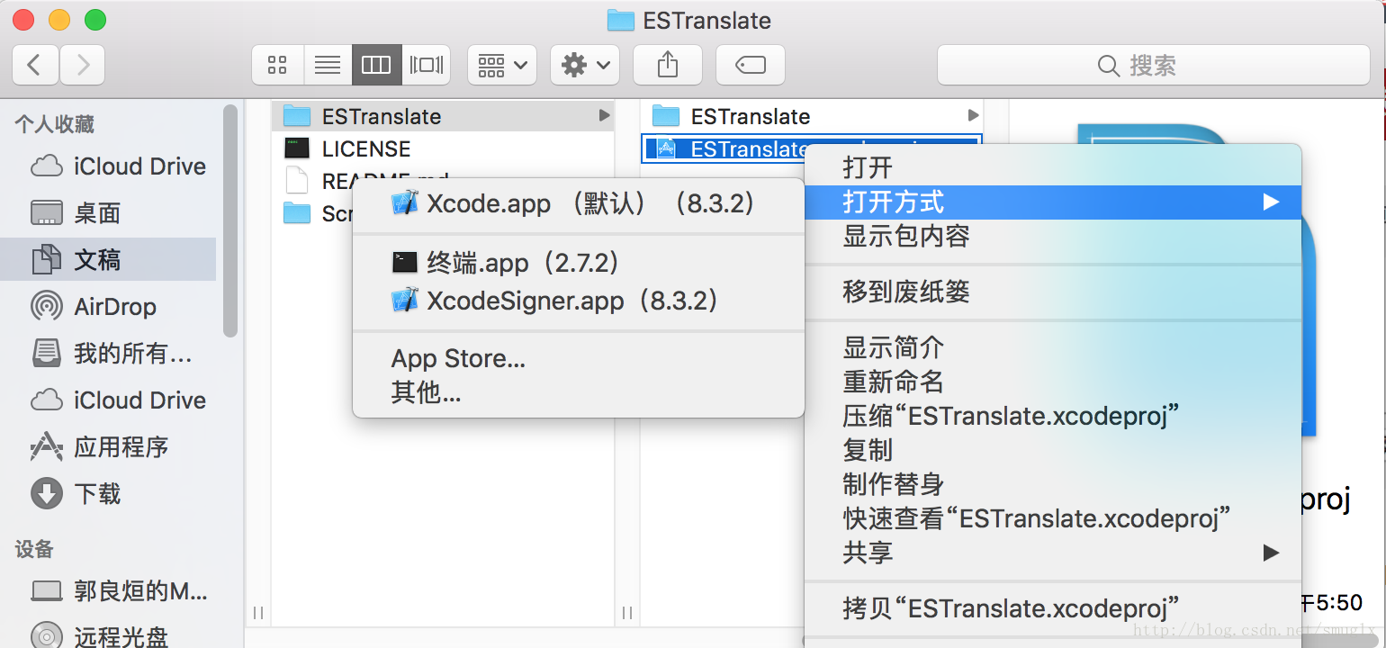Expand arrow of second-column ESTranslate folder

coord(973,116)
